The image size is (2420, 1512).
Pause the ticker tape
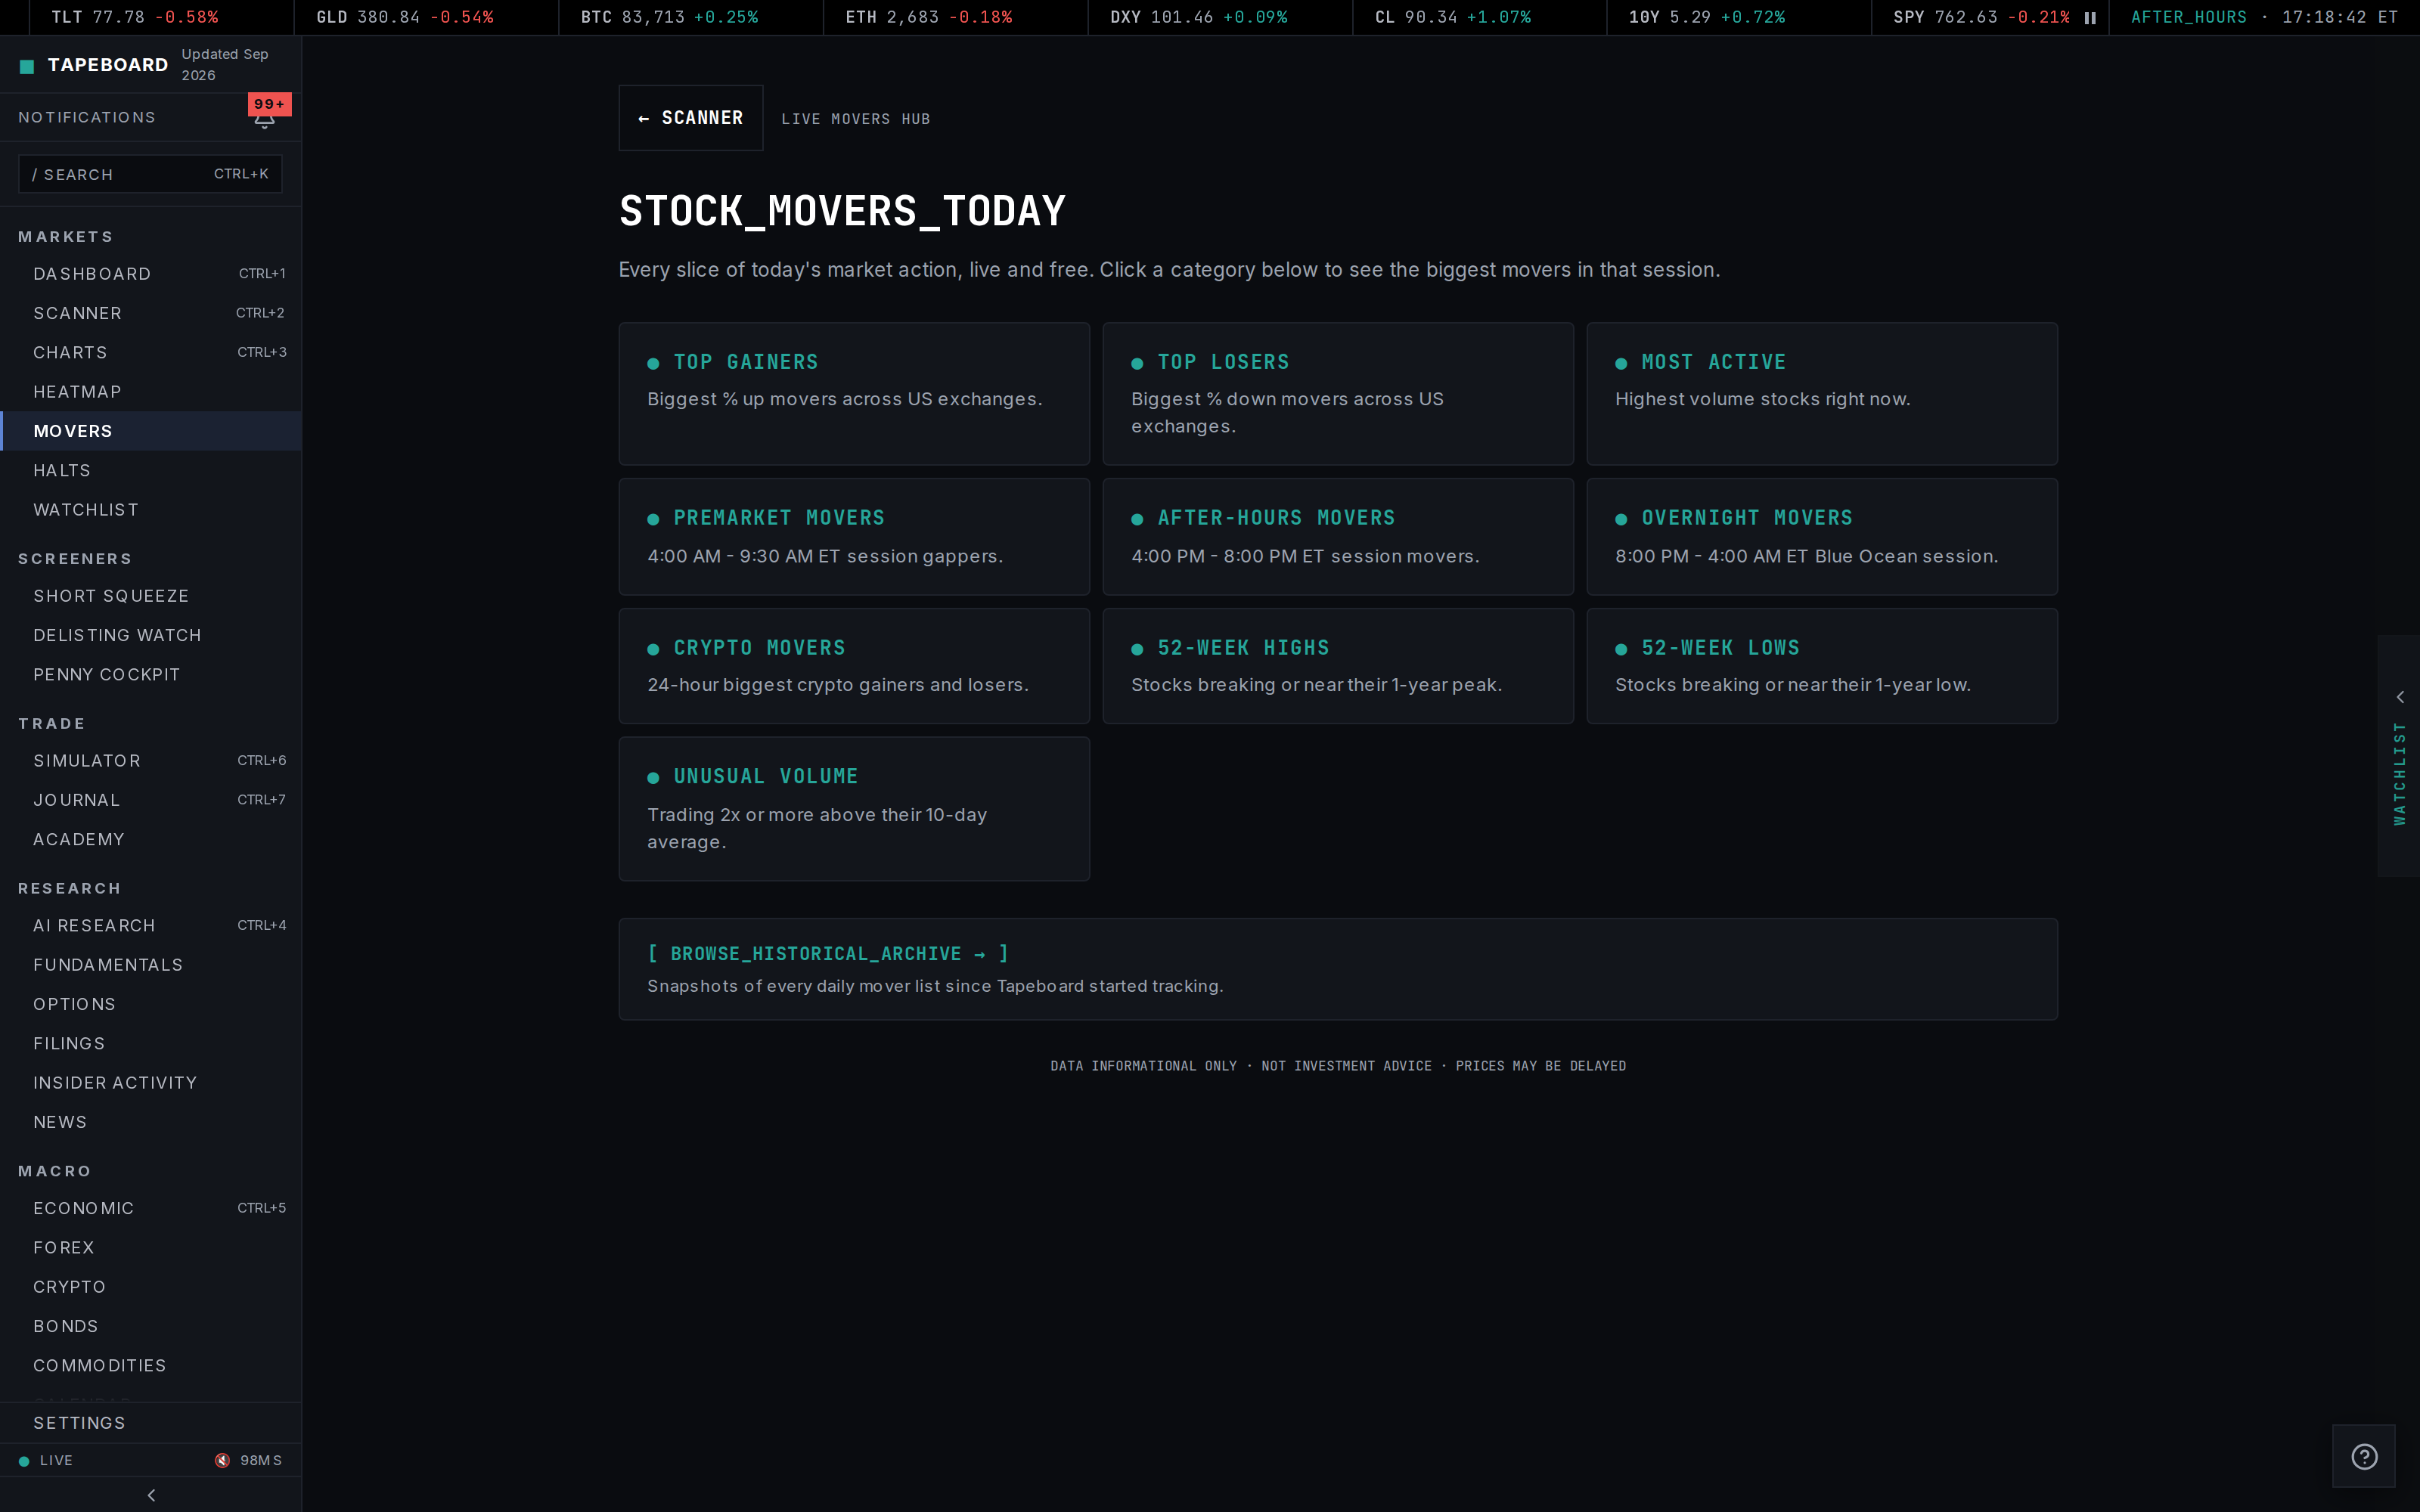click(x=2090, y=18)
